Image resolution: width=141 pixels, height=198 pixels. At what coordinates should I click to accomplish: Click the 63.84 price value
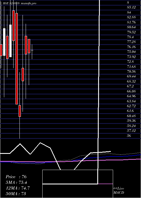131,101
